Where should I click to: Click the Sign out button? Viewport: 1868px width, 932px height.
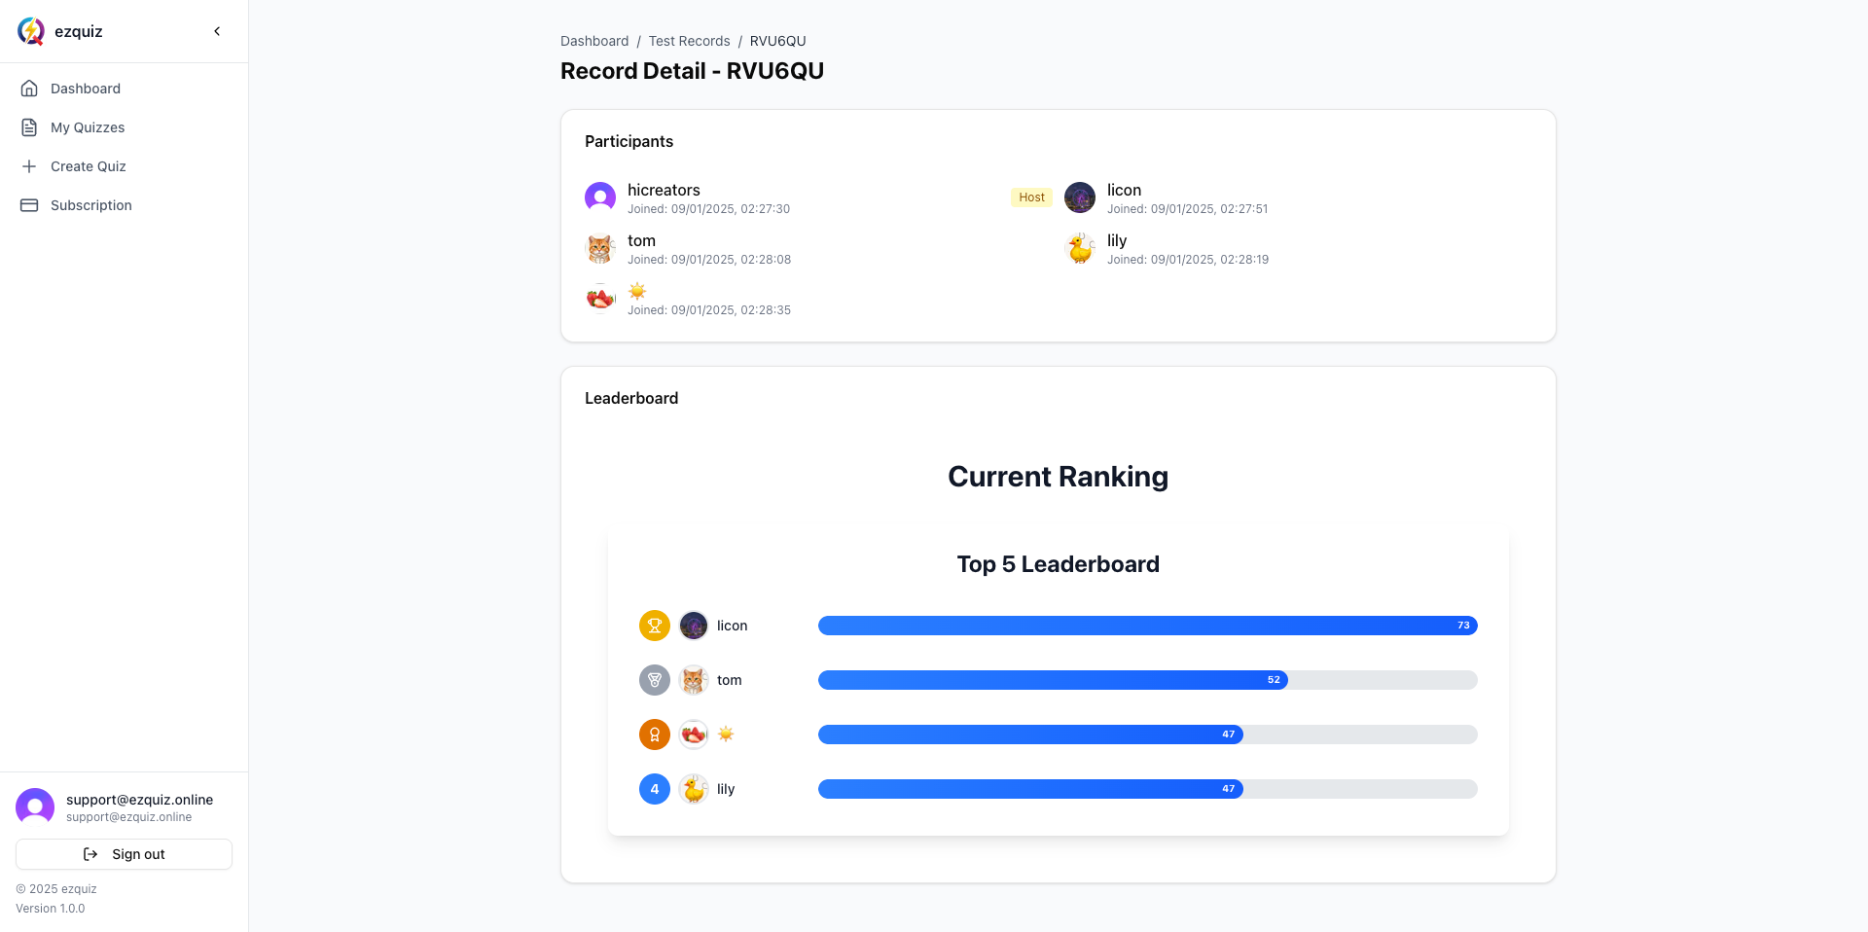[x=124, y=854]
